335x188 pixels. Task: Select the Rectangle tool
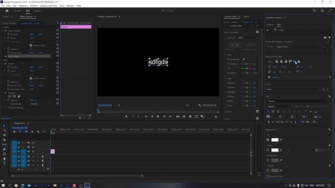[4, 154]
